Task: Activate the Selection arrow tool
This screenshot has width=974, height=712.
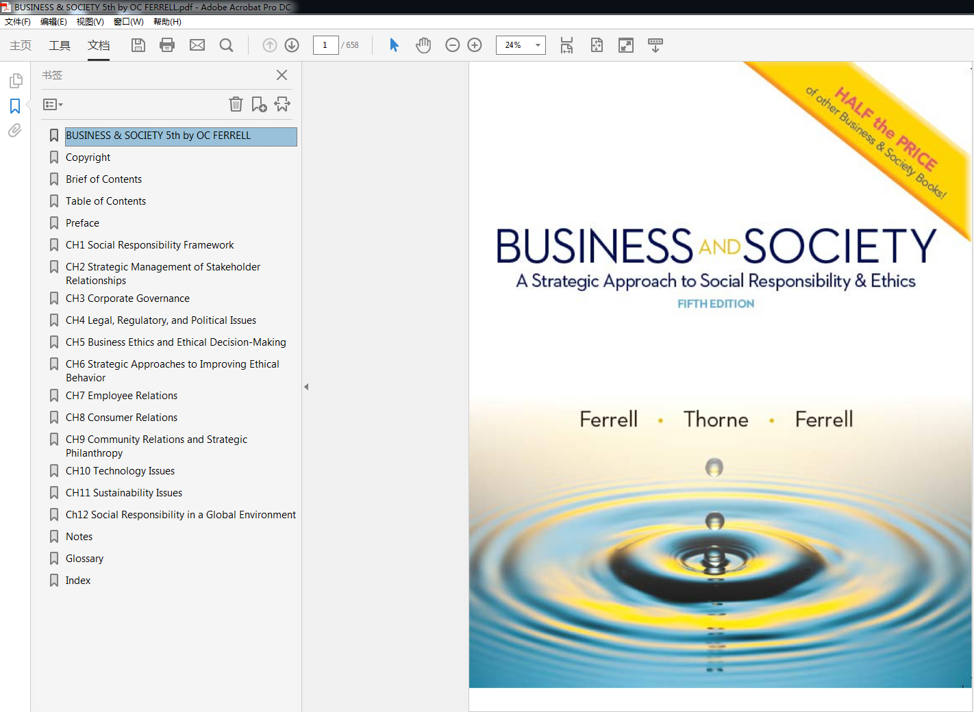Action: [x=394, y=45]
